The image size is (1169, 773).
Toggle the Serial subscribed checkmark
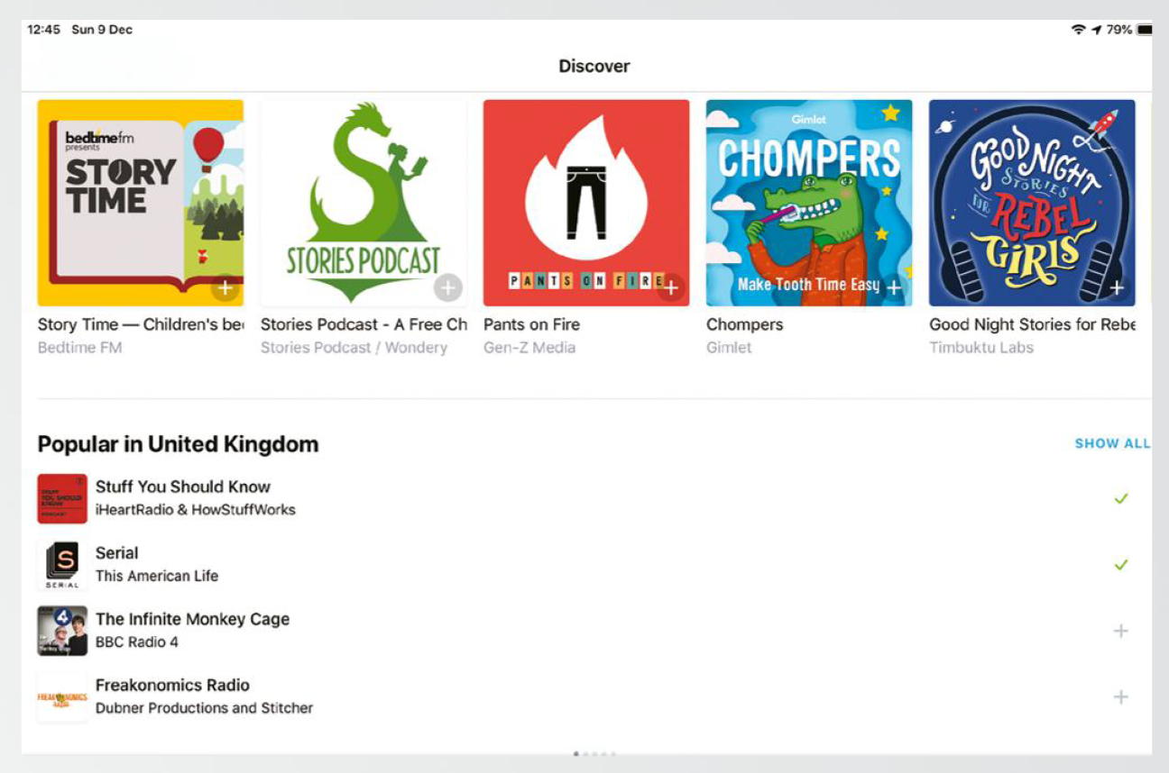coord(1120,565)
